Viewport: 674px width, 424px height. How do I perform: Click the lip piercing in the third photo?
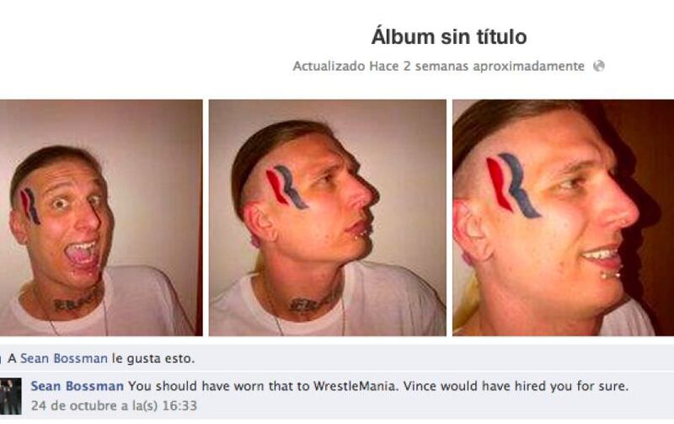click(x=610, y=273)
